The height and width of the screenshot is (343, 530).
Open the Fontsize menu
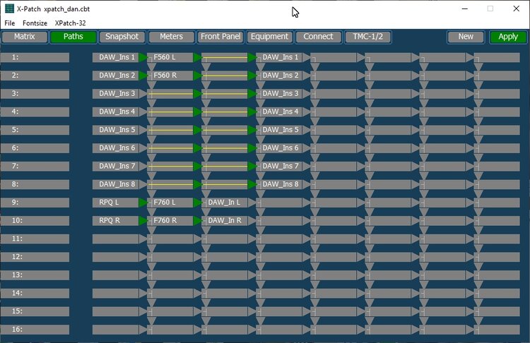[35, 23]
